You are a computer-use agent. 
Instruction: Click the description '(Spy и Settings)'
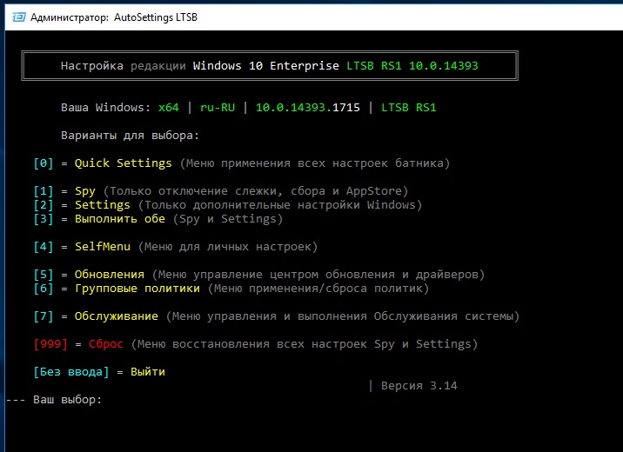click(x=228, y=219)
